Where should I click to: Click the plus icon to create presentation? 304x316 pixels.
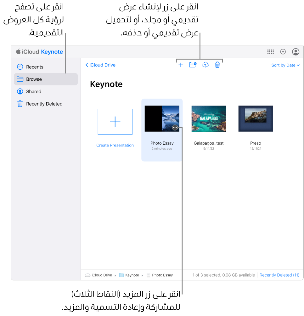(181, 65)
